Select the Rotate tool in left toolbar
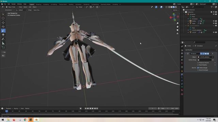218x122 pixels. tap(3, 26)
